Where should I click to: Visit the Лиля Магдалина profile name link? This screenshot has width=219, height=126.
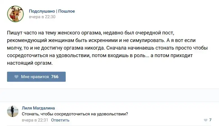[x=38, y=108]
